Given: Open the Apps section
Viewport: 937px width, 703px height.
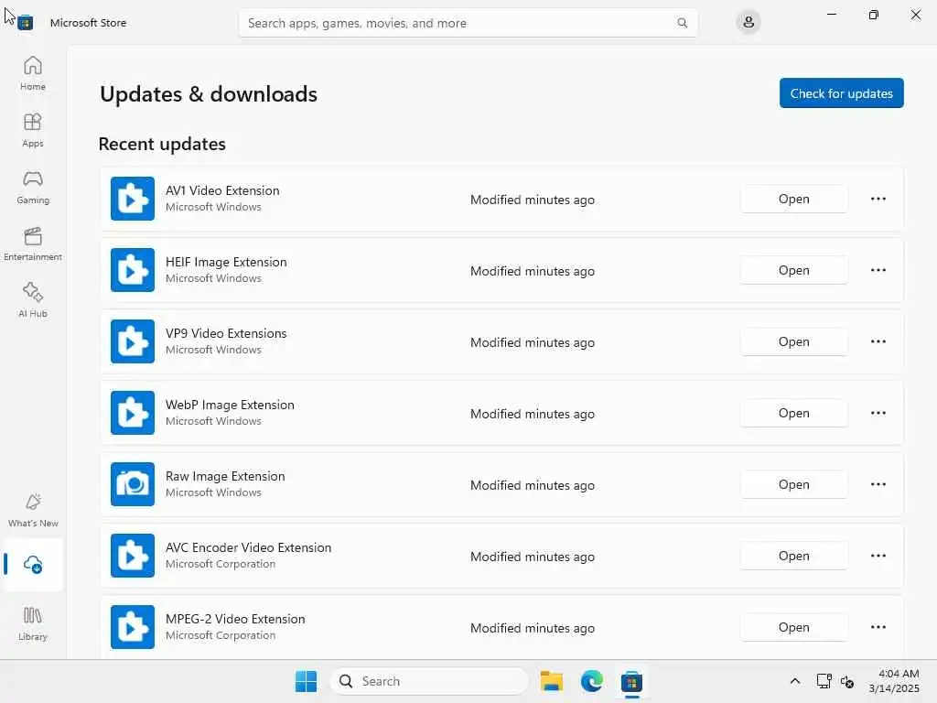Looking at the screenshot, I should 33,130.
